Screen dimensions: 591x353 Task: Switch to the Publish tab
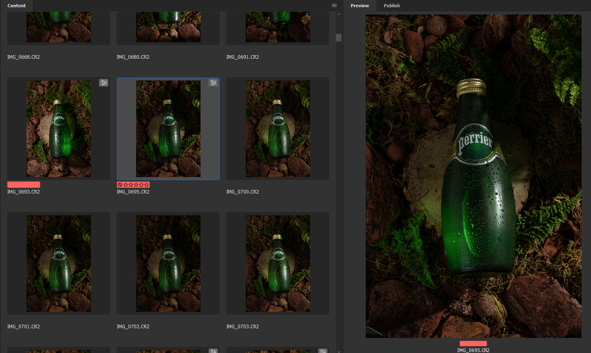tap(392, 6)
